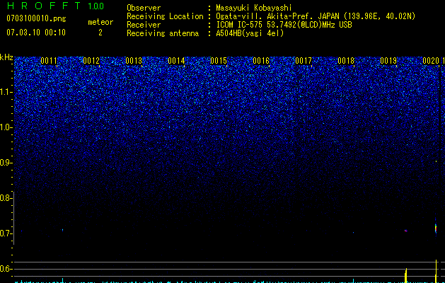Click the Receiver field label
The height and width of the screenshot is (283, 445).
(144, 25)
